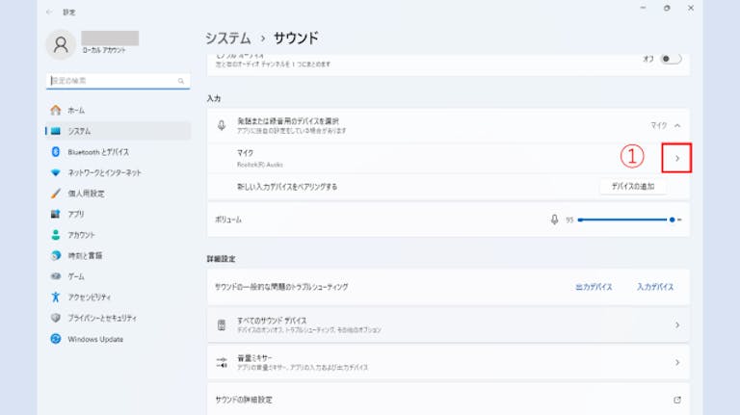The height and width of the screenshot is (415, 740).
Task: Open 音量ミキサー chevron arrow
Action: tap(677, 362)
